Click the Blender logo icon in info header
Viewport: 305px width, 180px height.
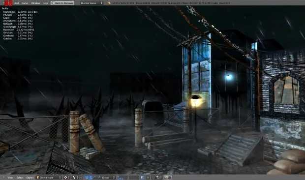coord(109,3)
